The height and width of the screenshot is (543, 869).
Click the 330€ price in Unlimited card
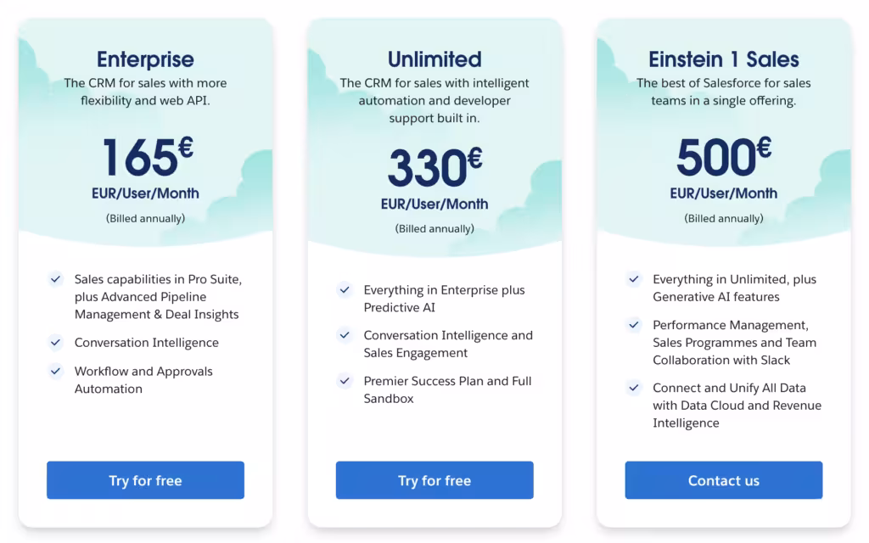[x=434, y=167]
